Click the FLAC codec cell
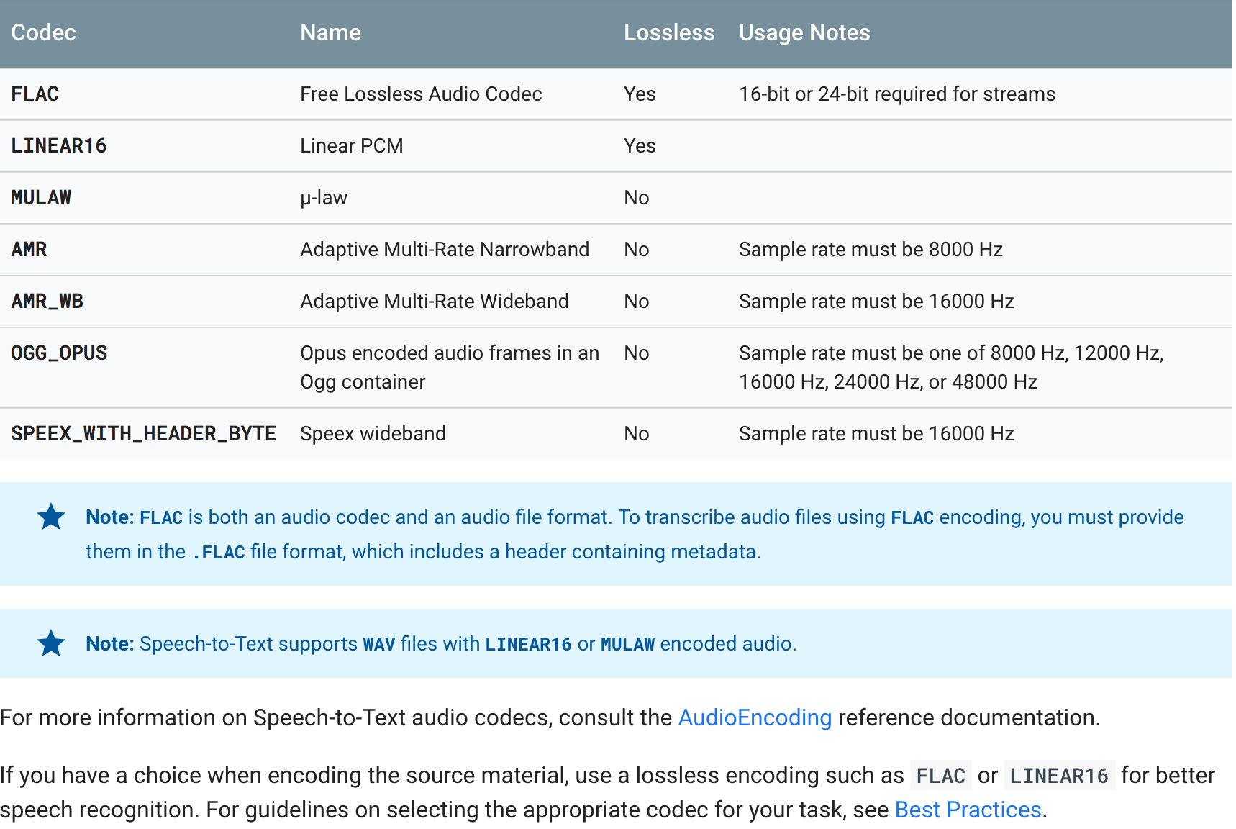Screen dimensions: 1236x829 pyautogui.click(x=35, y=94)
